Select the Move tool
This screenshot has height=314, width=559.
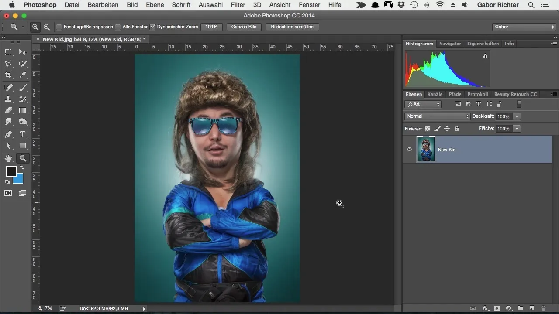pos(23,52)
